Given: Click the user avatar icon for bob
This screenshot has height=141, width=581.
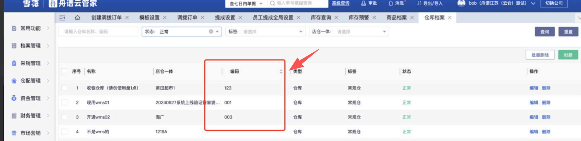Looking at the screenshot, I should pos(461,3).
